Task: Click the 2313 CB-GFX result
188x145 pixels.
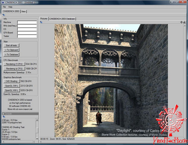Action: pos(27,86)
